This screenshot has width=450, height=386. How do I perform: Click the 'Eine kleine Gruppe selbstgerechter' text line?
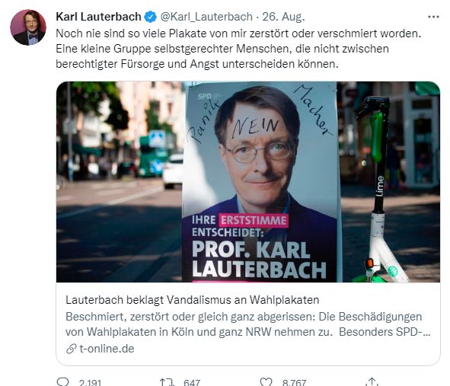pyautogui.click(x=222, y=49)
